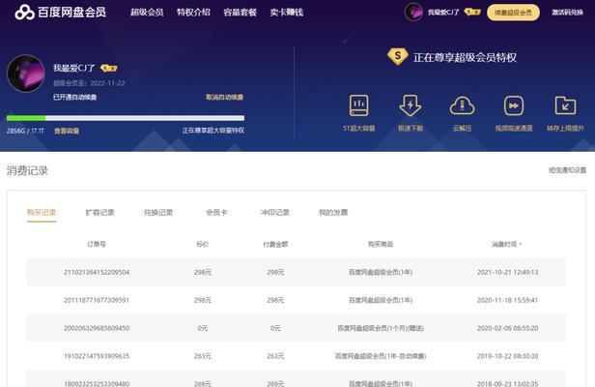Click the 正在享受超大容量特权 text
The image size is (595, 387).
click(x=213, y=131)
